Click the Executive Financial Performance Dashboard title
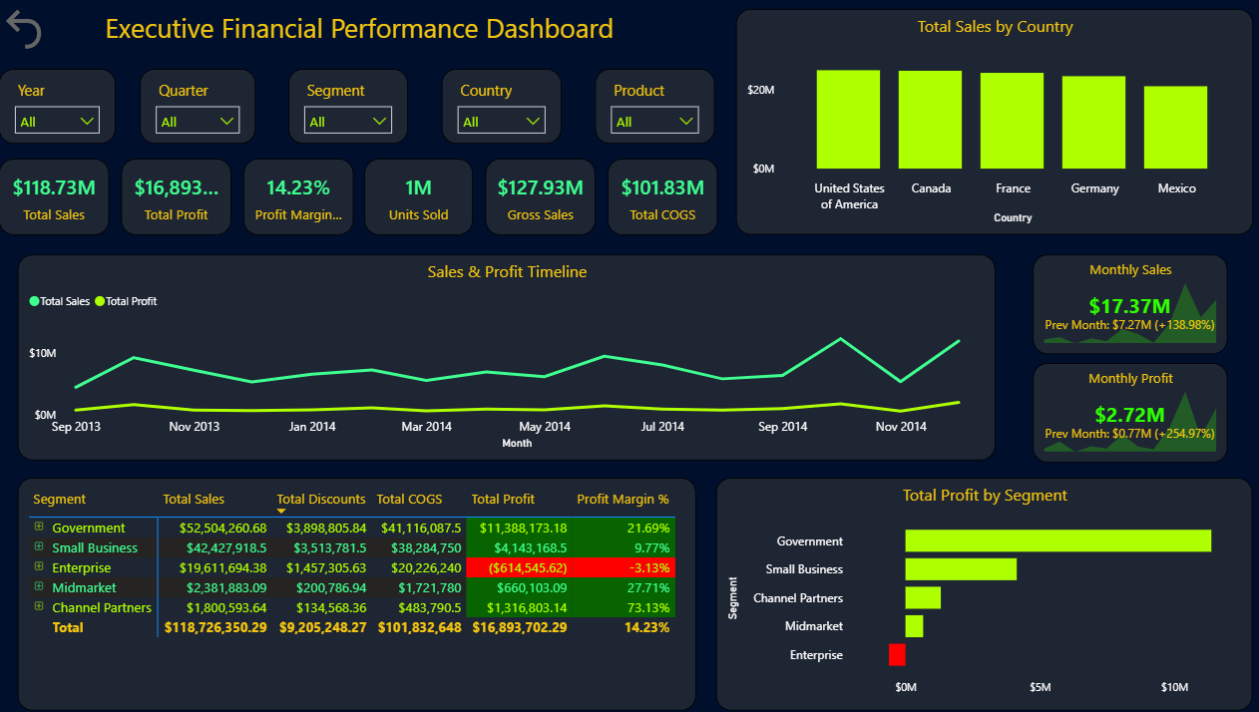 pyautogui.click(x=359, y=28)
